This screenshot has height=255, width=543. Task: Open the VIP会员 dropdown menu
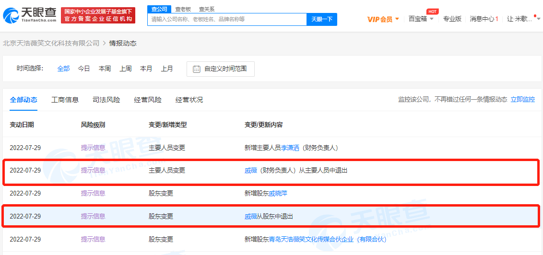click(x=383, y=19)
